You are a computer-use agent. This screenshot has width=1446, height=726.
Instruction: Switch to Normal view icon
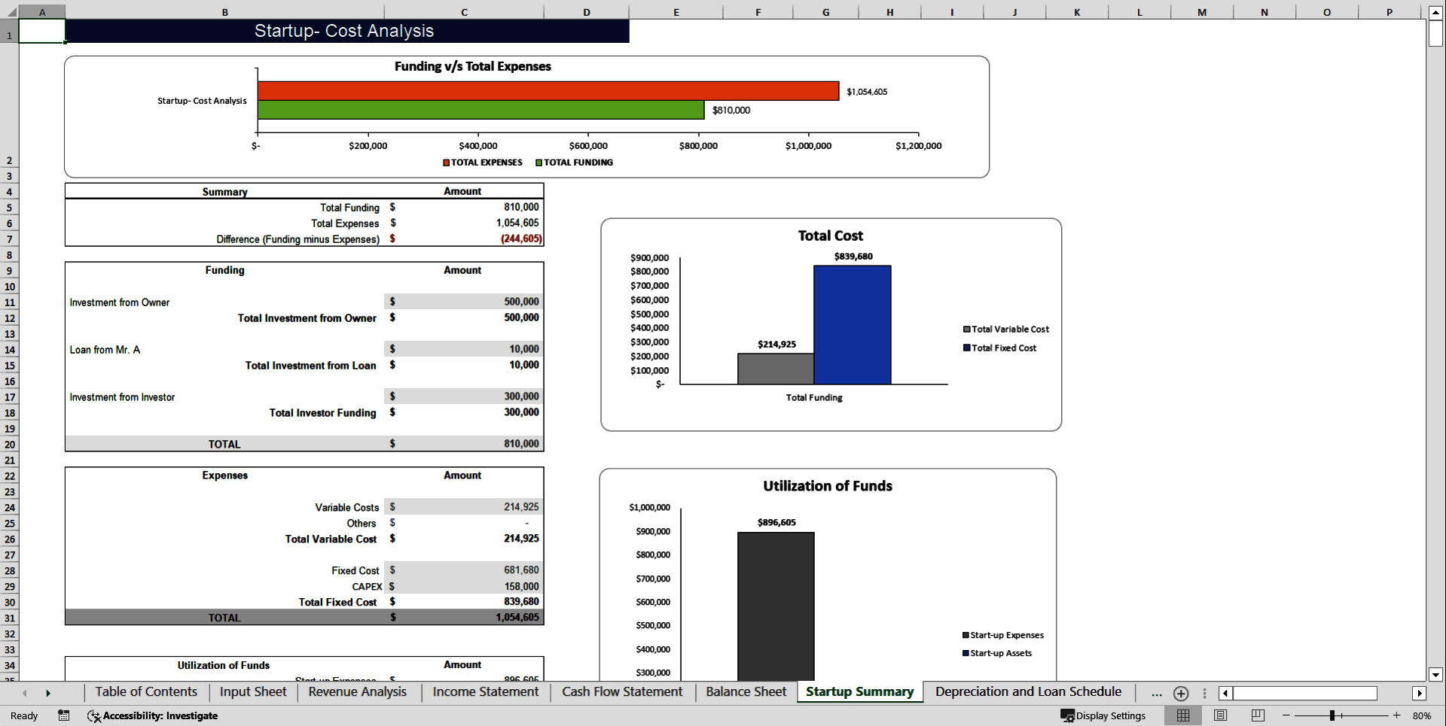pos(1183,715)
